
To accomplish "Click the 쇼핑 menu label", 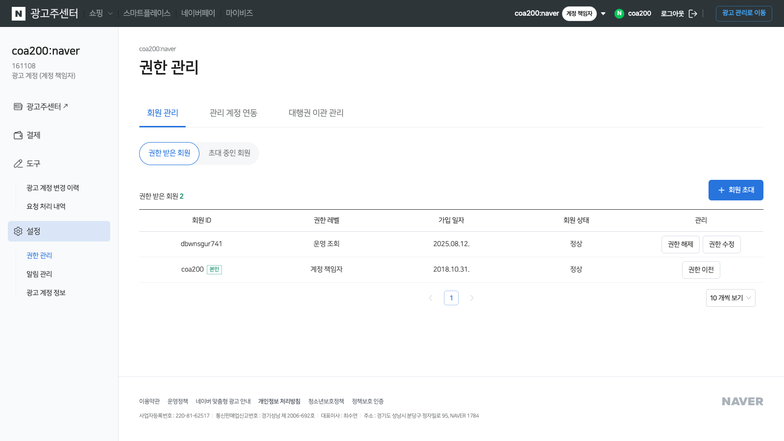I will (x=96, y=13).
